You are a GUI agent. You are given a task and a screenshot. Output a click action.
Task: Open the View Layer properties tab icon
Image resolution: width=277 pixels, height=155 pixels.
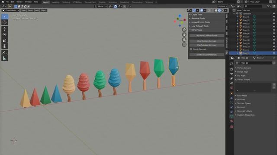232,78
